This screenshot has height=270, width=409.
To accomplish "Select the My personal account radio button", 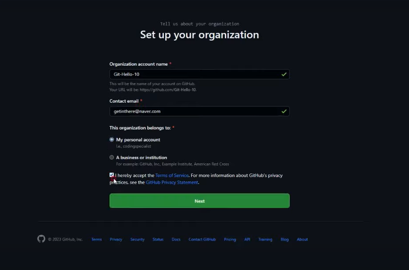I will (x=112, y=140).
